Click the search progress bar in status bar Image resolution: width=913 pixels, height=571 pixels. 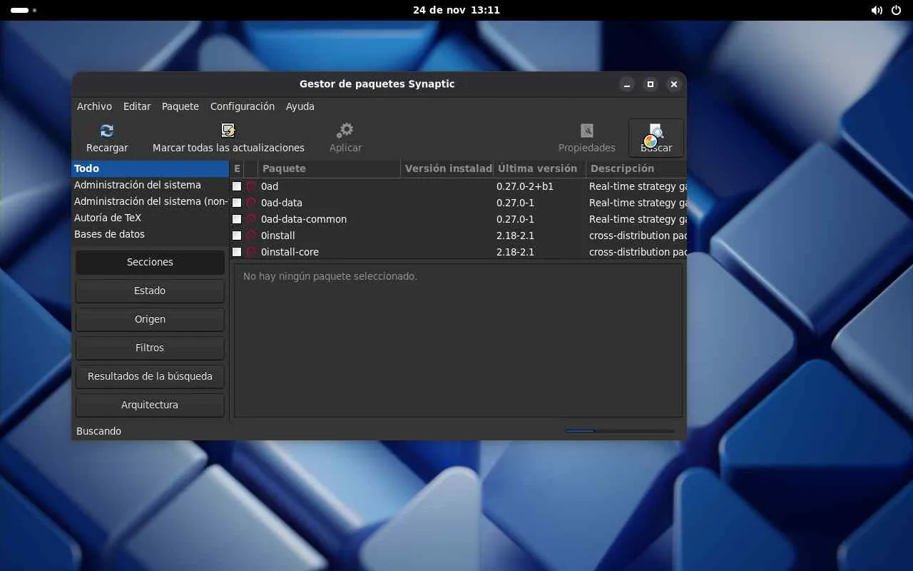tap(620, 431)
